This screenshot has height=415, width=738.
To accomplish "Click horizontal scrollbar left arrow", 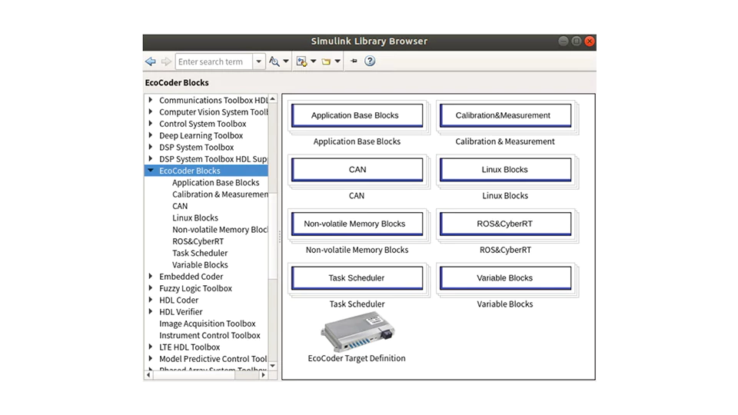I will pos(148,375).
